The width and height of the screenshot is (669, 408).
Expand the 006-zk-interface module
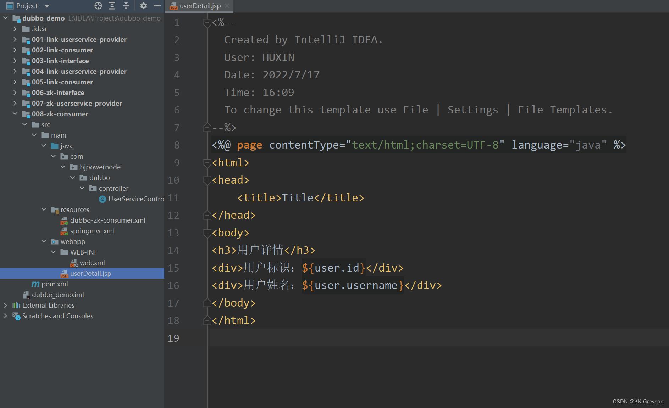point(15,93)
